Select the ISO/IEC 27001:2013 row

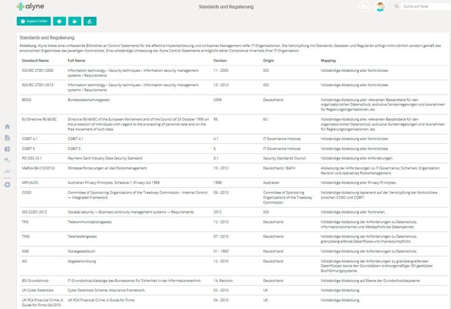tap(233, 87)
